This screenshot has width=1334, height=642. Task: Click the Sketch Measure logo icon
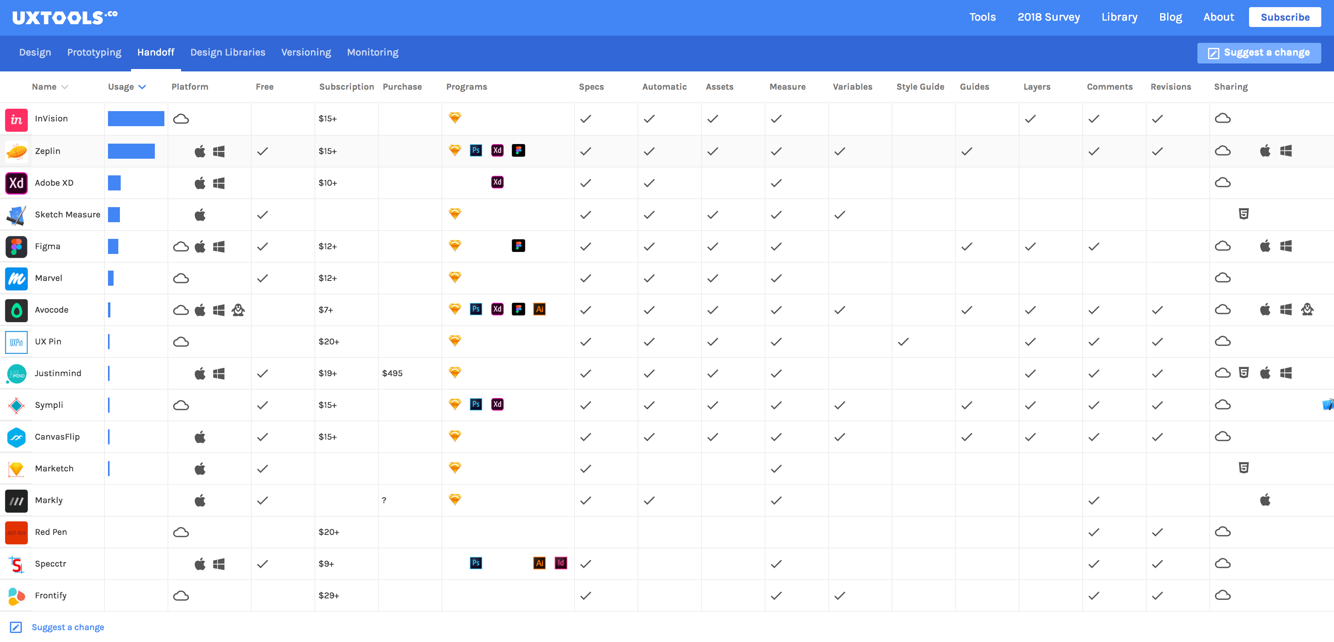pos(16,215)
